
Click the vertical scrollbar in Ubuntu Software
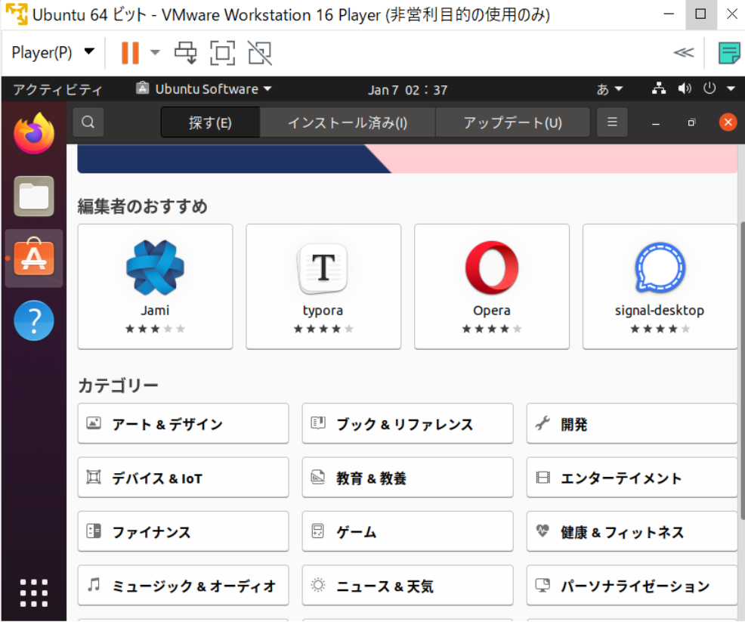pyautogui.click(x=742, y=370)
